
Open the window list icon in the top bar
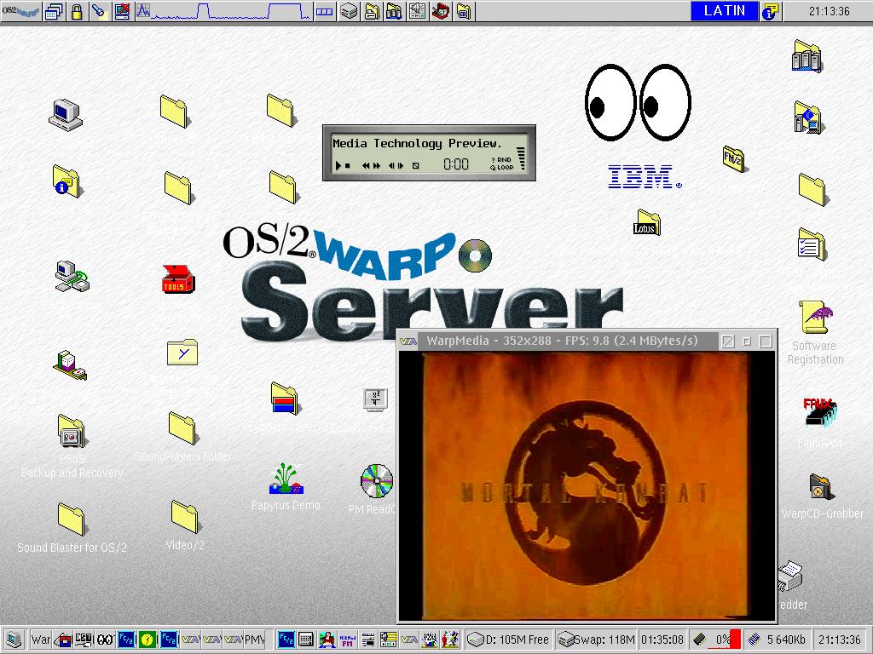coord(54,11)
